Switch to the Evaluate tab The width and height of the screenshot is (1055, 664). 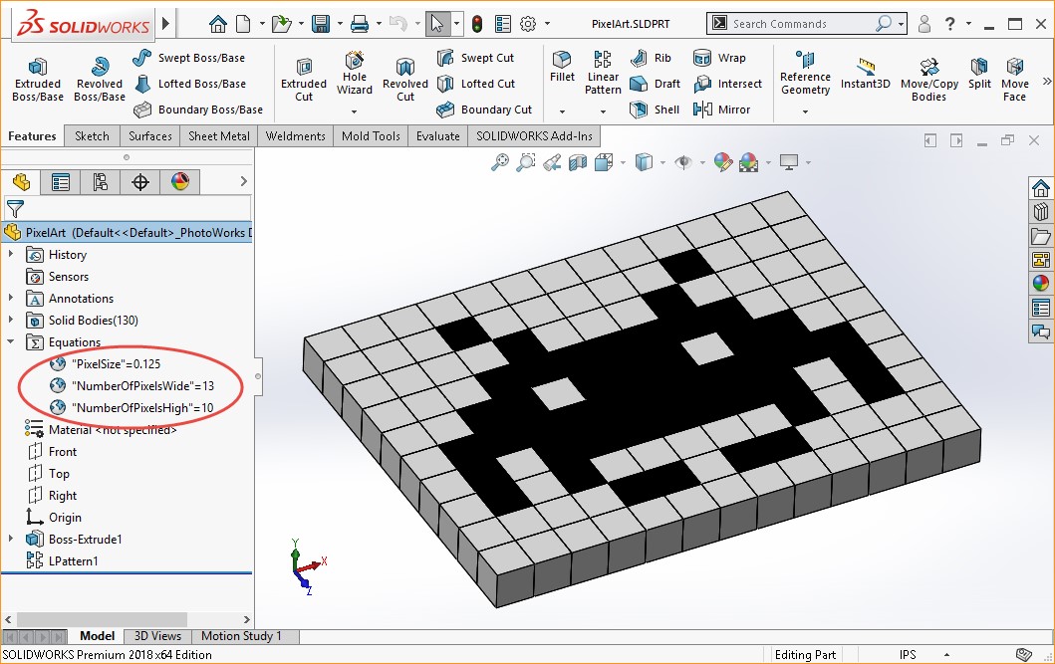point(438,135)
